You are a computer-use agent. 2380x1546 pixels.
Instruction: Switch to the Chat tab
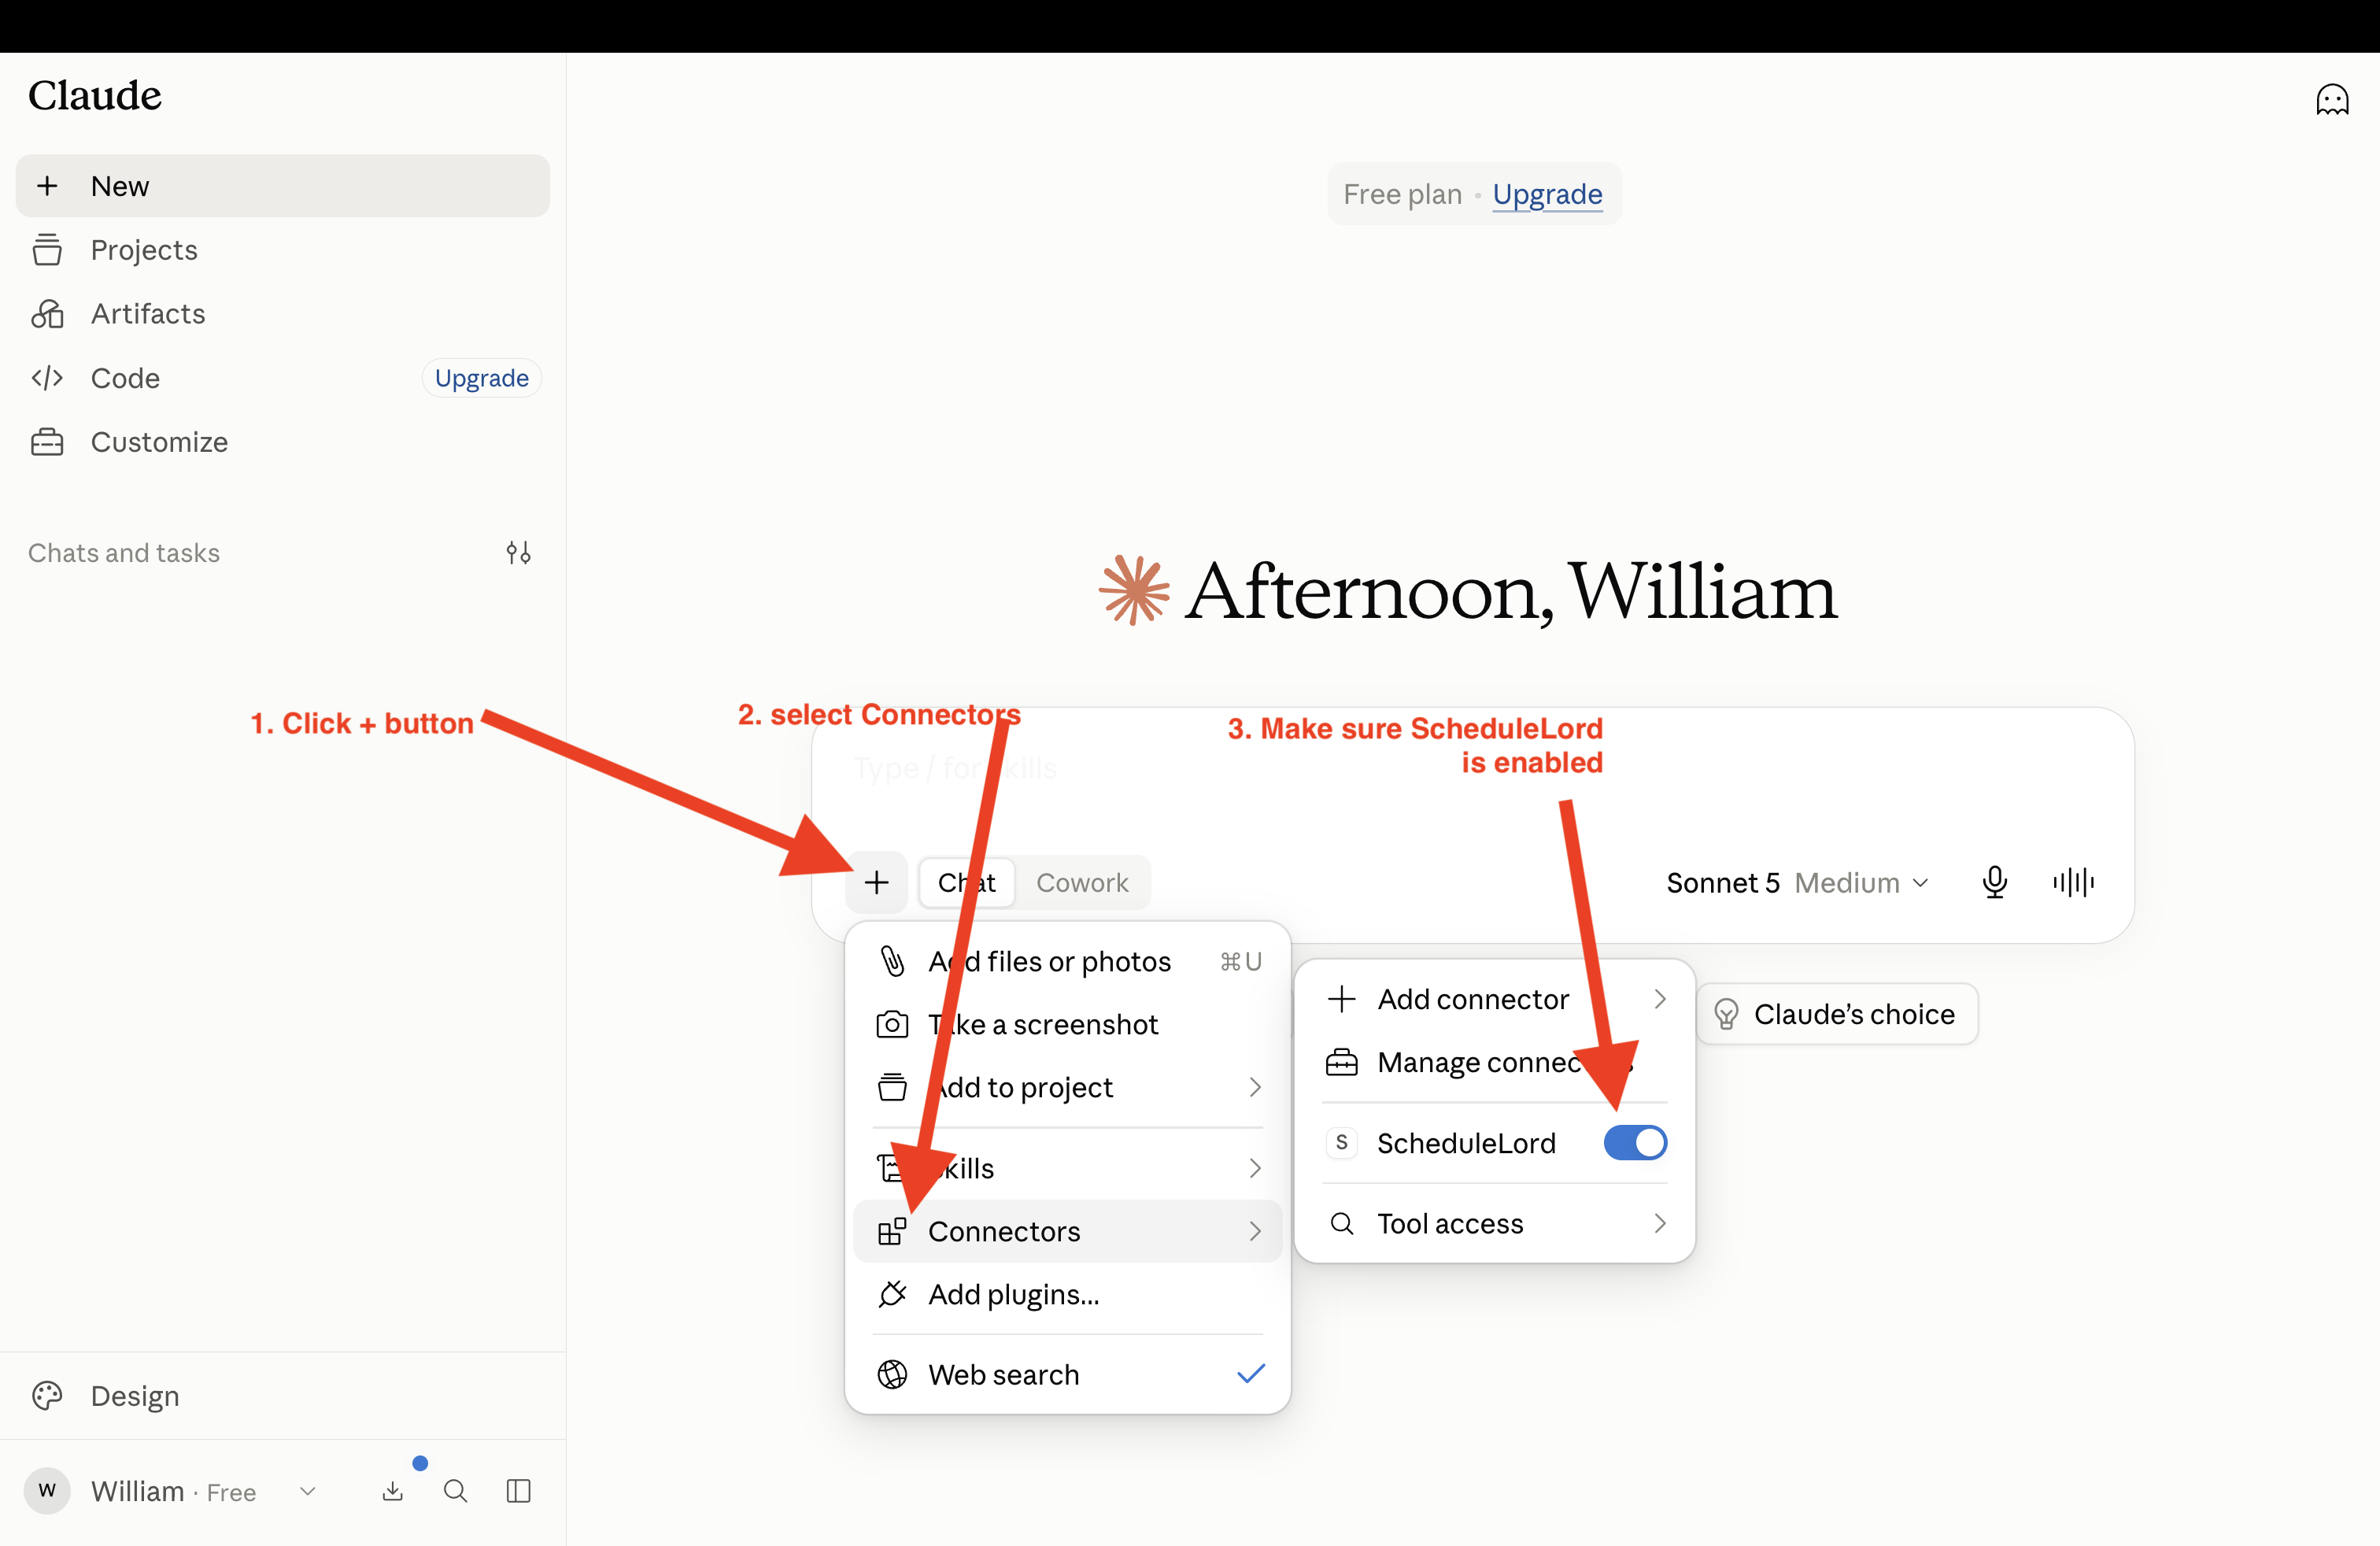967,882
